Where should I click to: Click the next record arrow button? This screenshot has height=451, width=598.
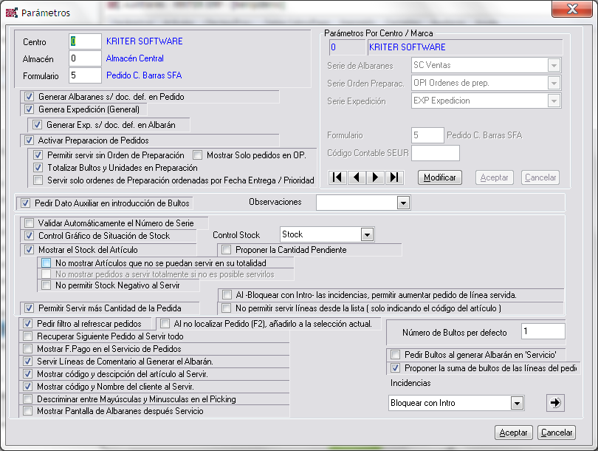376,177
